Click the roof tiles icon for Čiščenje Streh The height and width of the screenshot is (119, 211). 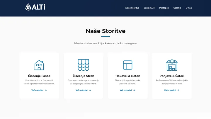pyautogui.click(x=84, y=65)
